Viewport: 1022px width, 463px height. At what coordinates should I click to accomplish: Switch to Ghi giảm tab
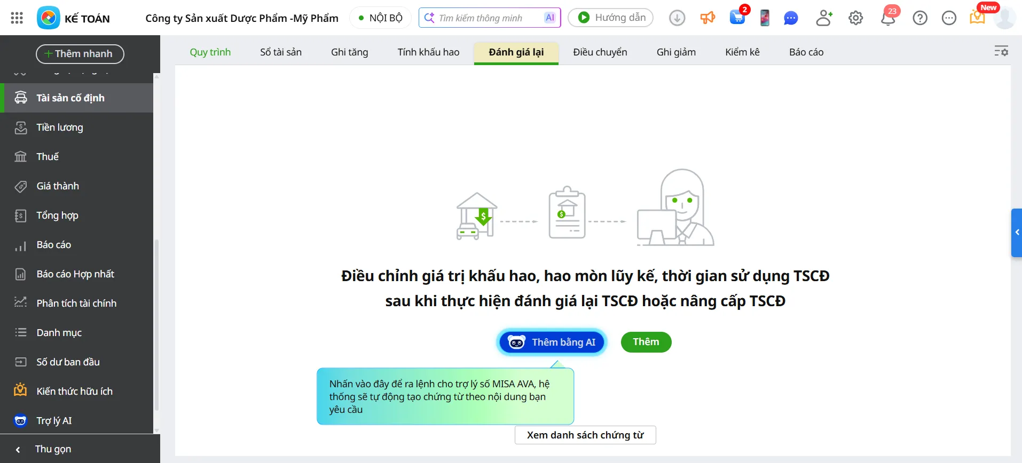(x=676, y=52)
